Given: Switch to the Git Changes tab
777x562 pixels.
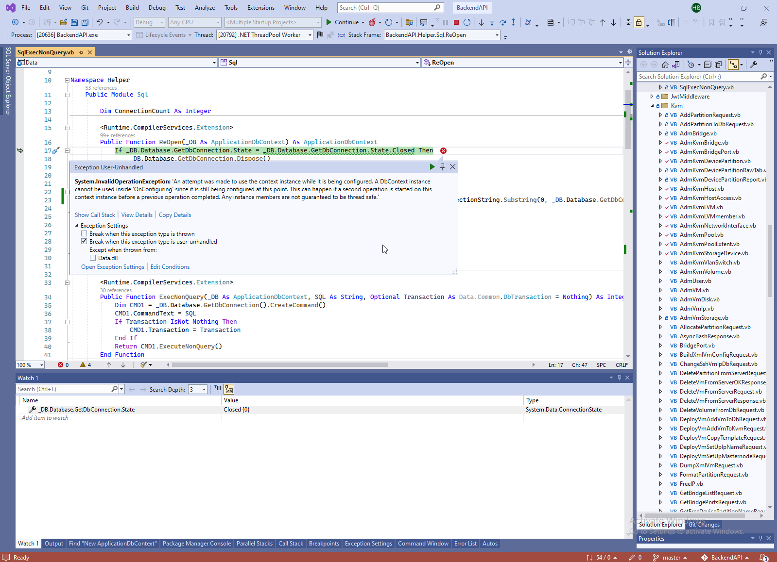Looking at the screenshot, I should point(704,525).
